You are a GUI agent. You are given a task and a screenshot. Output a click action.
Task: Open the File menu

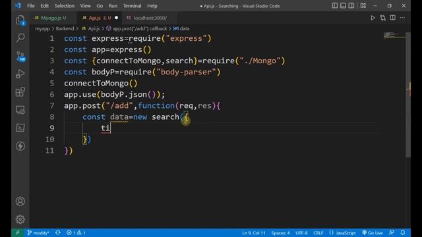point(31,6)
